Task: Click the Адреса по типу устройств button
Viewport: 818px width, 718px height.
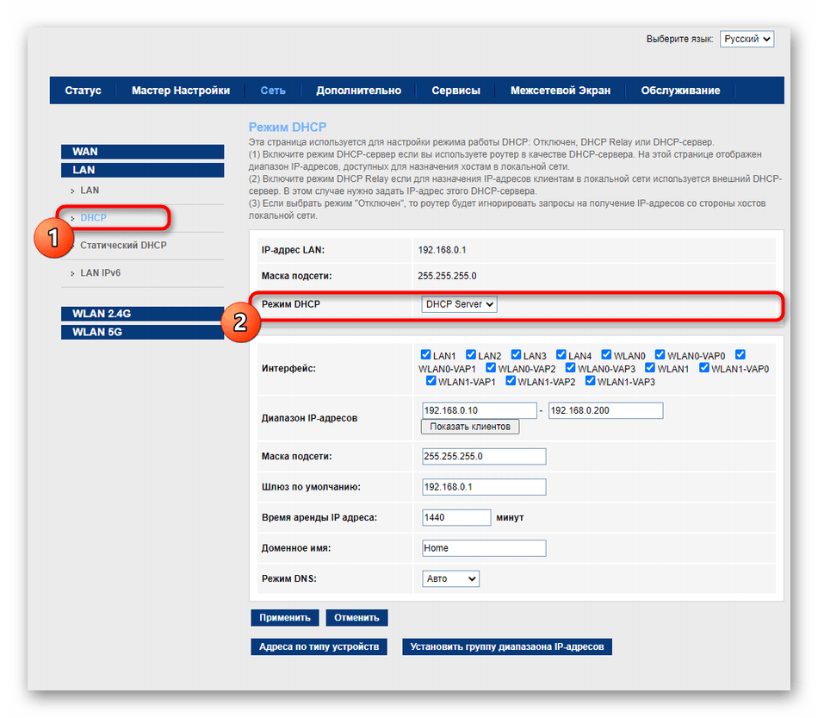Action: coord(319,646)
